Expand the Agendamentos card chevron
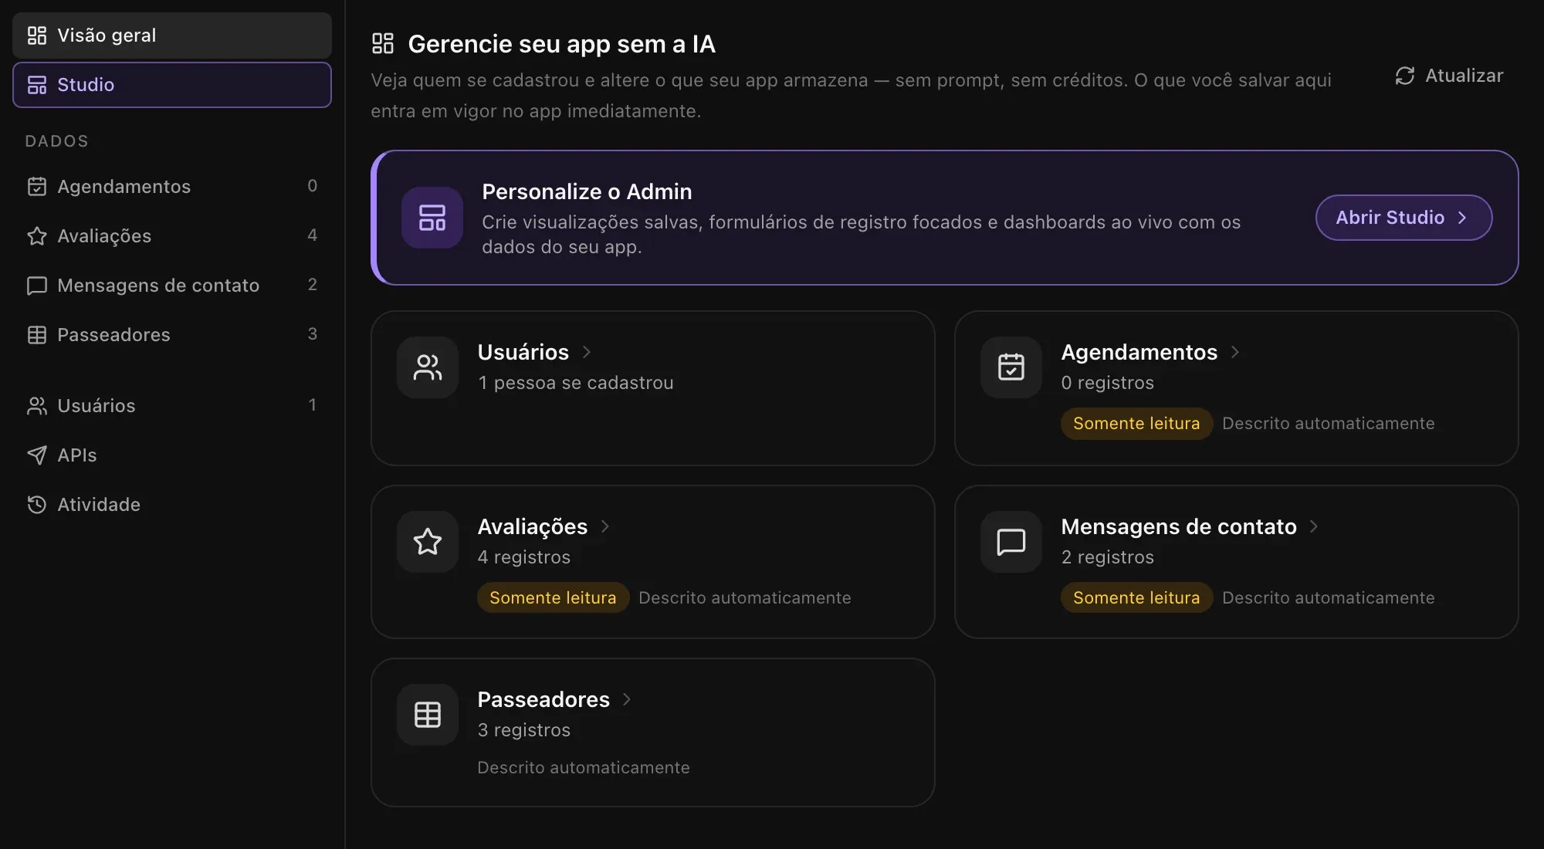 [1235, 352]
